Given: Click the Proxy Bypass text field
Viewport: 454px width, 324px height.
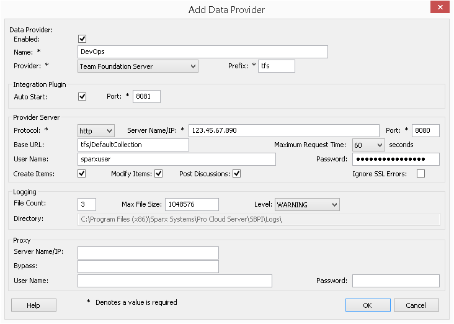Looking at the screenshot, I should [148, 266].
